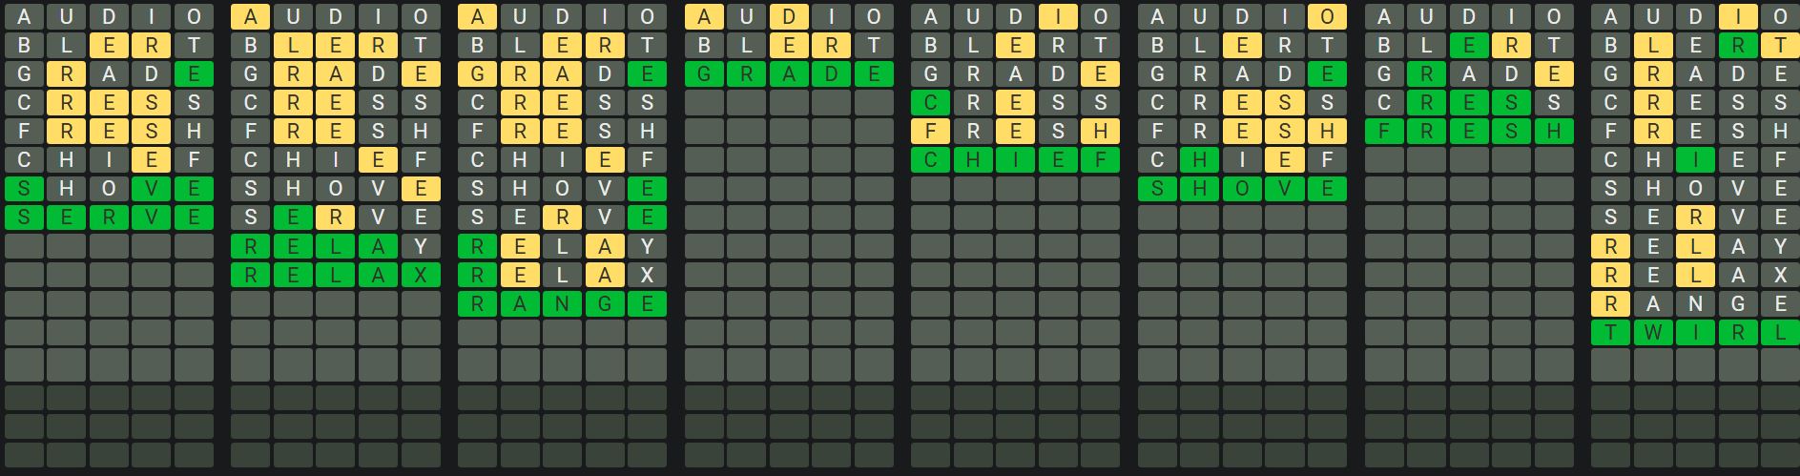Viewport: 1800px width, 476px height.
Task: Click green E in seventh board's BLERT row
Action: pos(1469,45)
